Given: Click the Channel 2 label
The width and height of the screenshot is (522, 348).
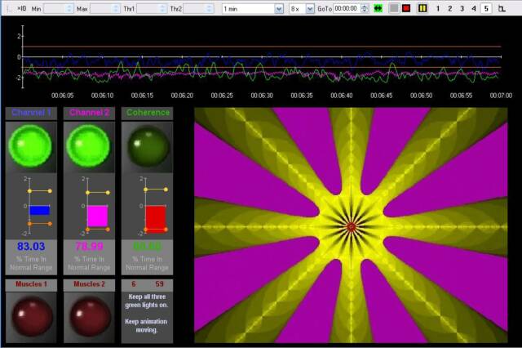Looking at the screenshot, I should 89,113.
